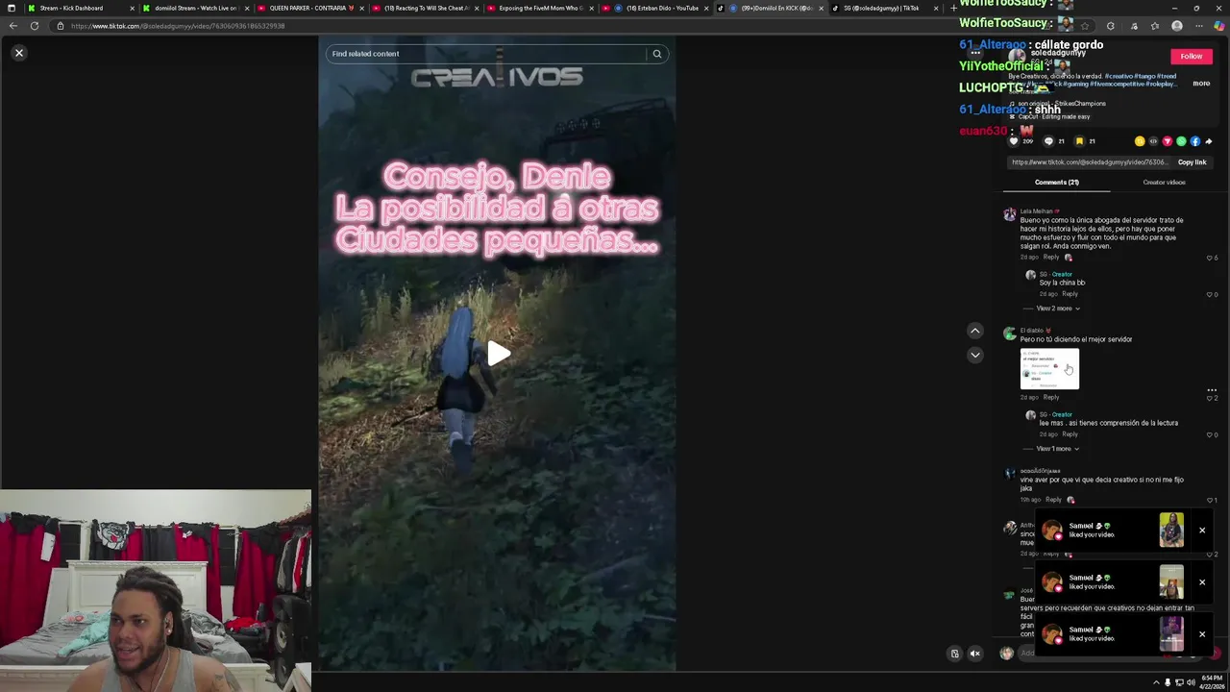1230x692 pixels.
Task: Like El diablo's comment
Action: click(x=1210, y=398)
